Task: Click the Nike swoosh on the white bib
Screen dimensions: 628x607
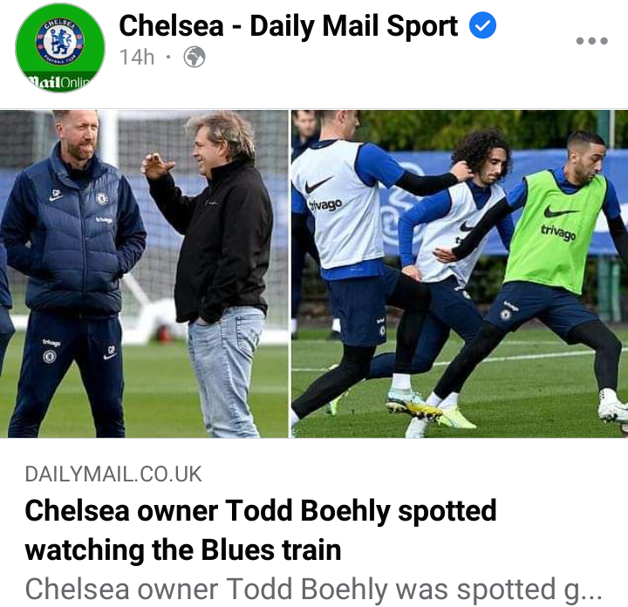Action: pyautogui.click(x=317, y=185)
